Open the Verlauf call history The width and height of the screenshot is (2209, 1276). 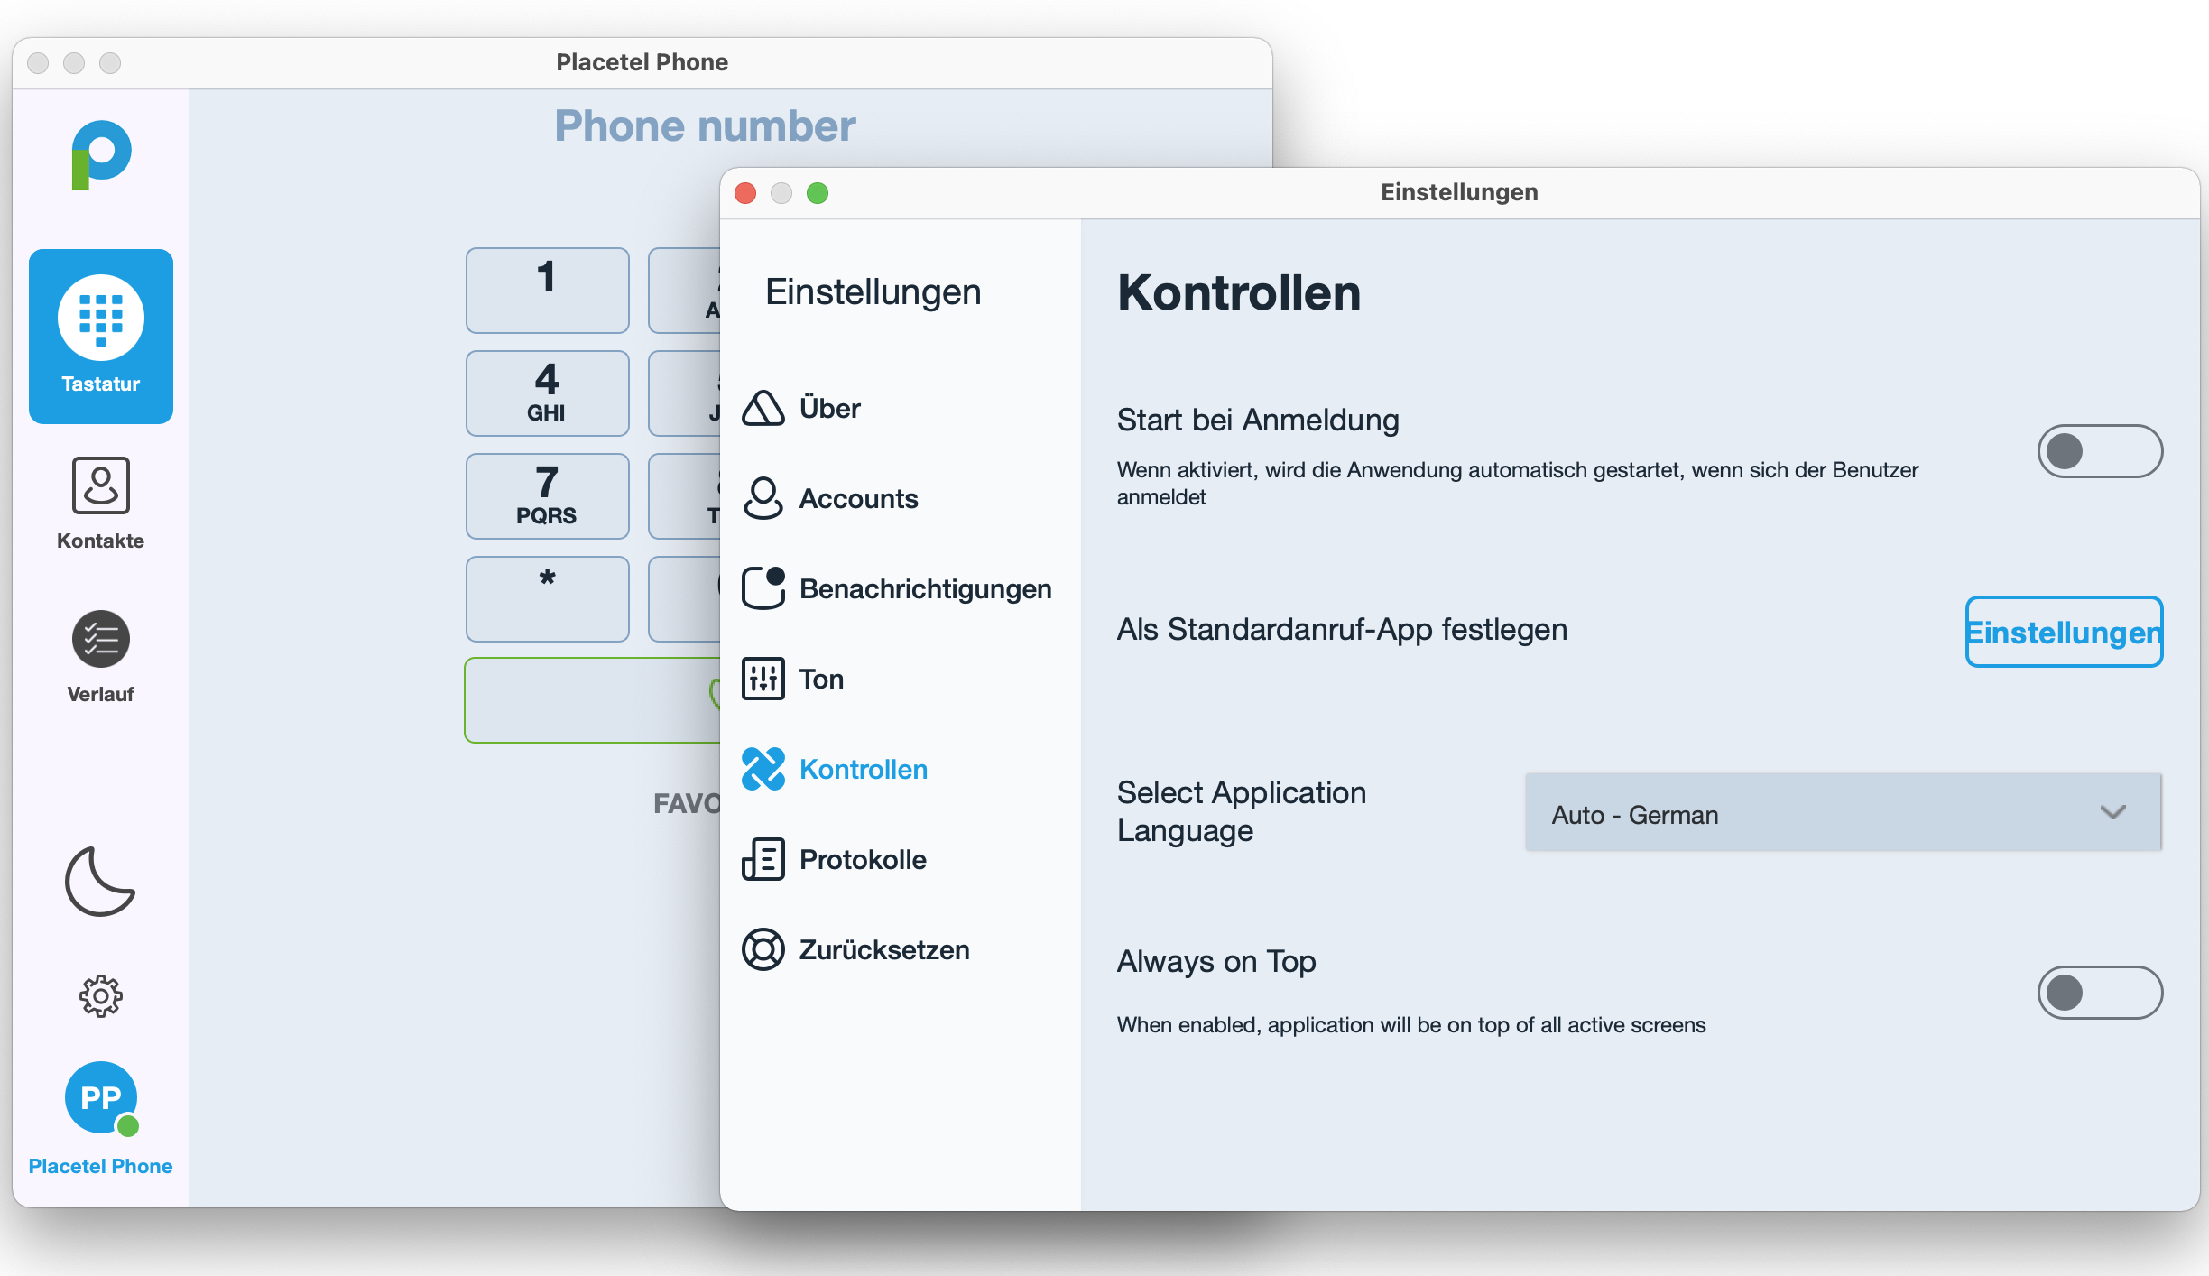100,639
